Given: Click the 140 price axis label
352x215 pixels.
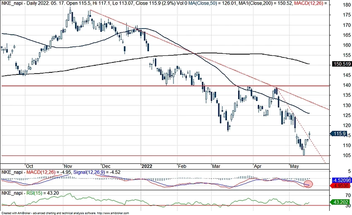Looking at the screenshot, I should [x=347, y=85].
